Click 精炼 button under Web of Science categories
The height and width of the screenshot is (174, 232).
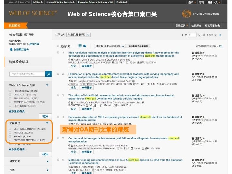pyautogui.click(x=45, y=116)
